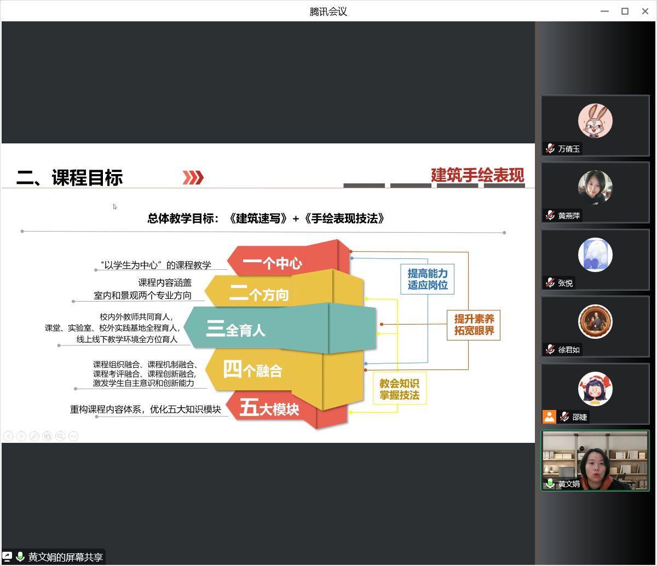The width and height of the screenshot is (657, 566).
Task: Click the muted mic icon next to 徐君如
Action: (550, 350)
